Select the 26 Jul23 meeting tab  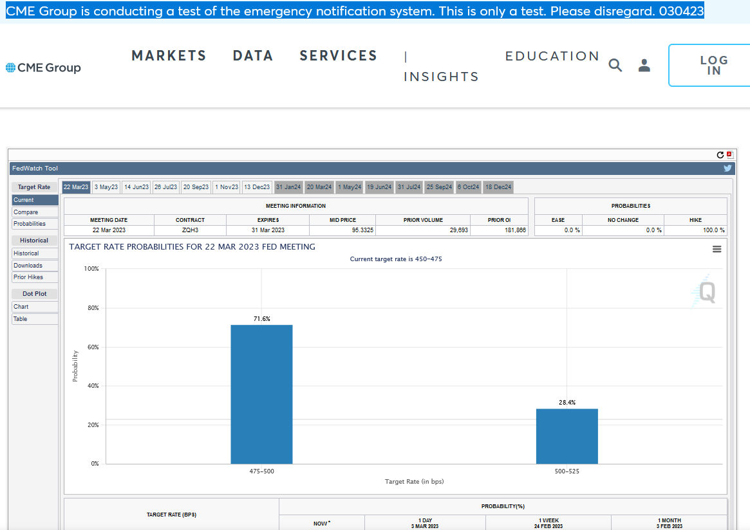(165, 187)
